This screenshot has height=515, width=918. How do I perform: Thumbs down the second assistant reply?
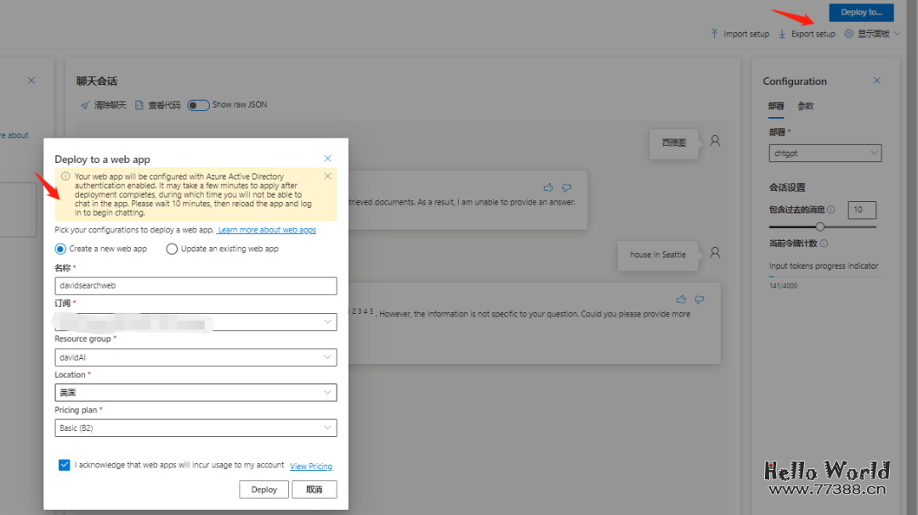pos(700,299)
